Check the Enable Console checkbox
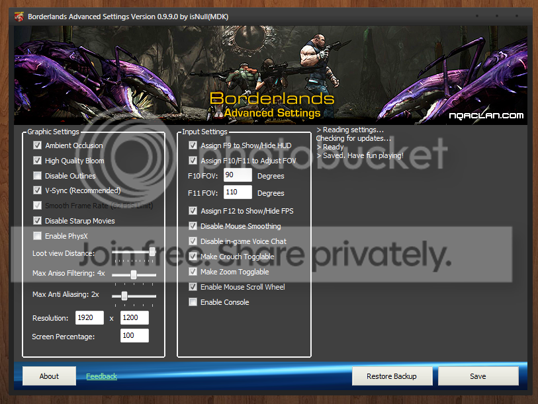The image size is (538, 404). [193, 302]
